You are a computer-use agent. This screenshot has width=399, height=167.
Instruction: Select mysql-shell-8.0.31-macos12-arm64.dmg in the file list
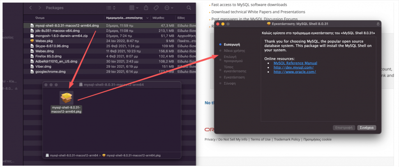109,26
